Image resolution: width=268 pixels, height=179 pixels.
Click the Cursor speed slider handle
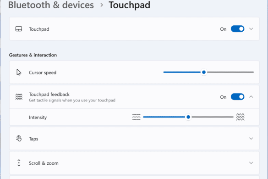point(204,72)
